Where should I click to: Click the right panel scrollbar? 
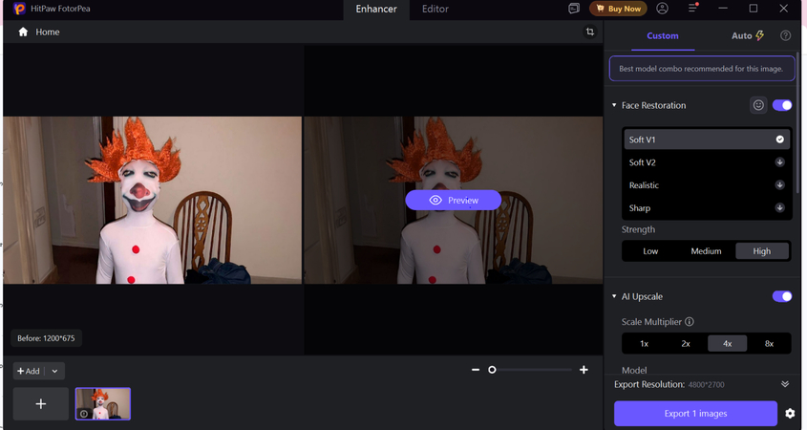point(797,121)
